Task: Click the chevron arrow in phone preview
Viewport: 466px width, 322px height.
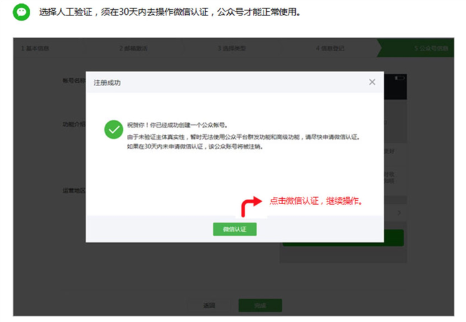Action: click(x=399, y=213)
